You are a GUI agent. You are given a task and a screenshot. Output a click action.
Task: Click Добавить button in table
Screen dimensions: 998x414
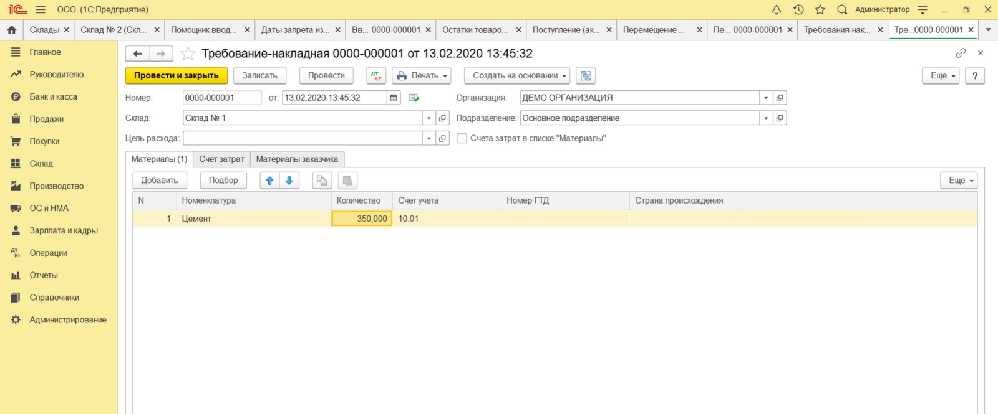click(x=160, y=181)
